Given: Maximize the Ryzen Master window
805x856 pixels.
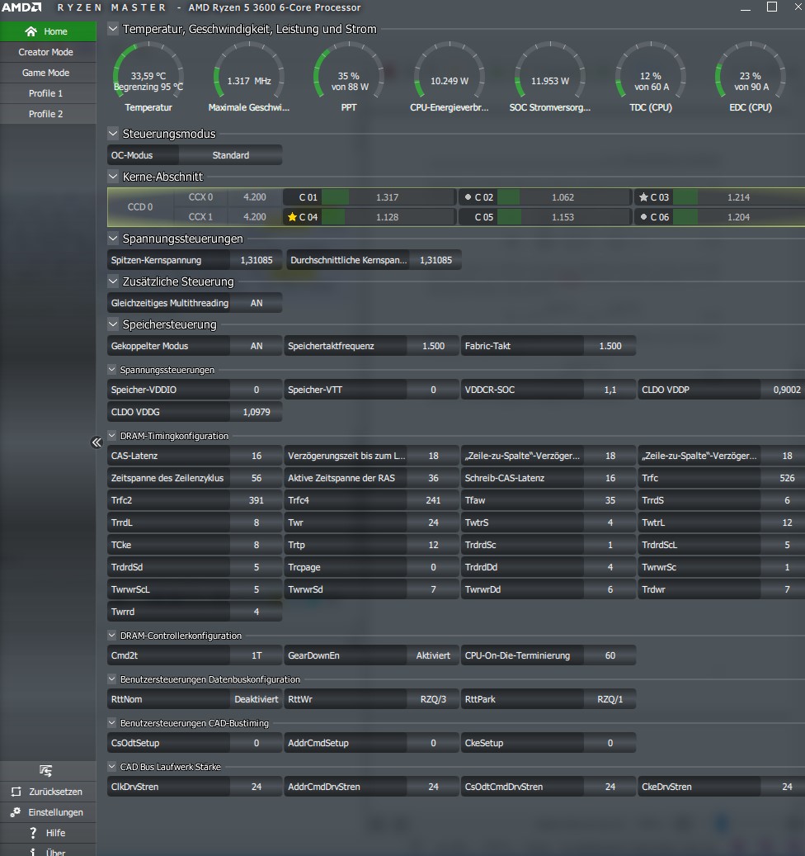Looking at the screenshot, I should point(772,7).
